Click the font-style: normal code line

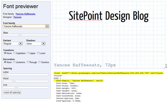(67, 86)
